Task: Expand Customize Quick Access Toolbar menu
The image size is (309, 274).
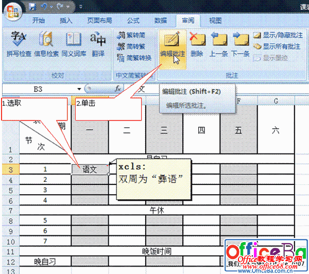Action: pyautogui.click(x=81, y=7)
